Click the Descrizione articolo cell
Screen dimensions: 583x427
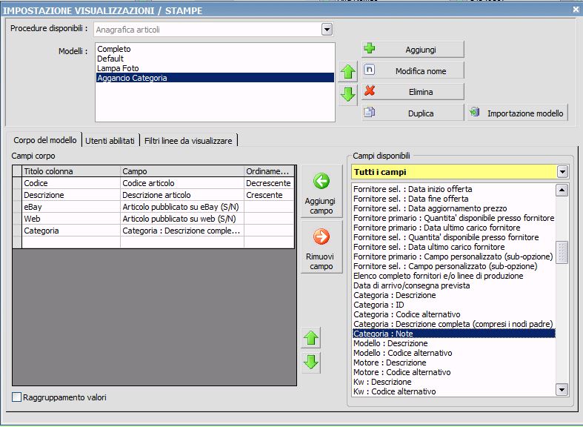point(182,195)
